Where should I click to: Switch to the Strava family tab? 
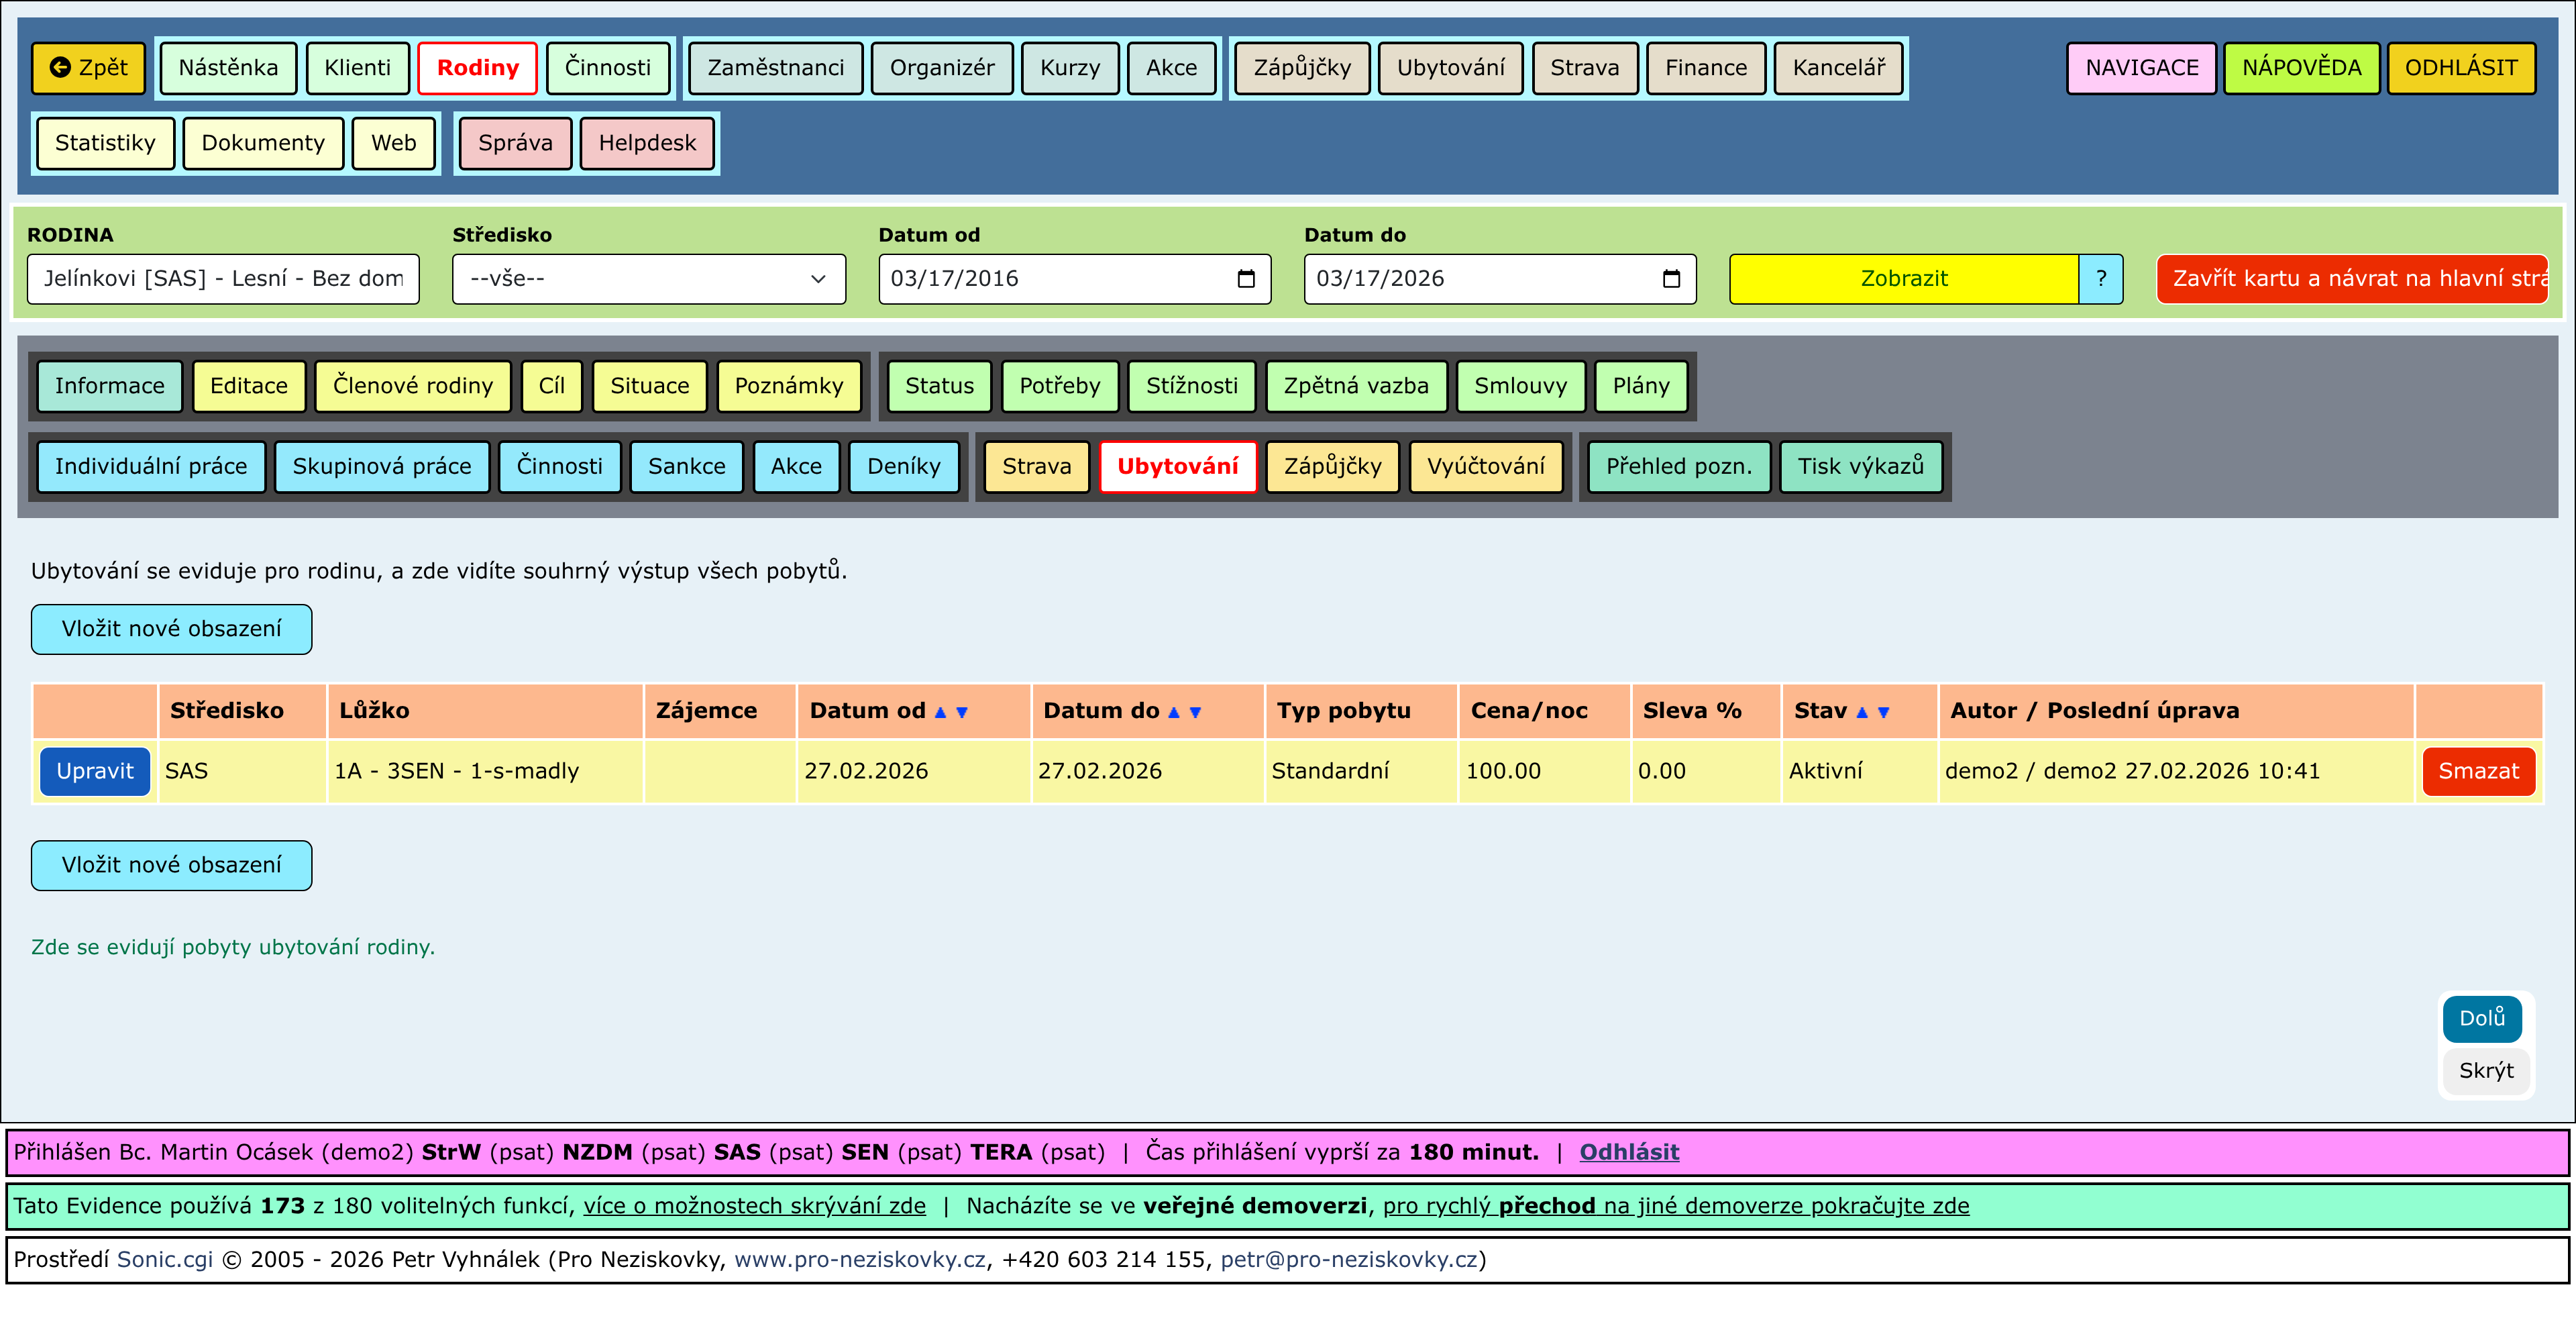[1036, 467]
